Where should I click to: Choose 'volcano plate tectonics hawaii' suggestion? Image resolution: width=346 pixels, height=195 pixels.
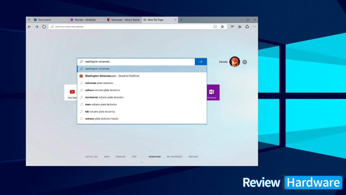tap(142, 119)
